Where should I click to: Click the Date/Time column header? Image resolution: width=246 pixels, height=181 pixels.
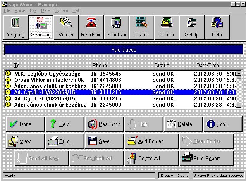(208, 65)
